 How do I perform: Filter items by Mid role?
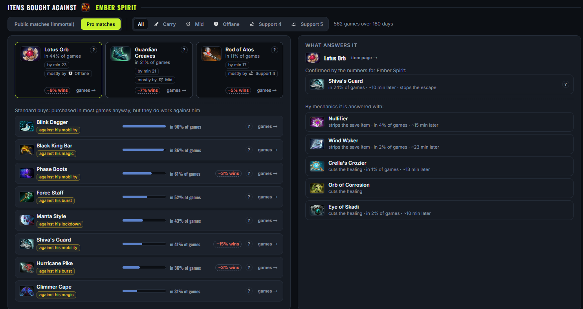click(x=195, y=24)
